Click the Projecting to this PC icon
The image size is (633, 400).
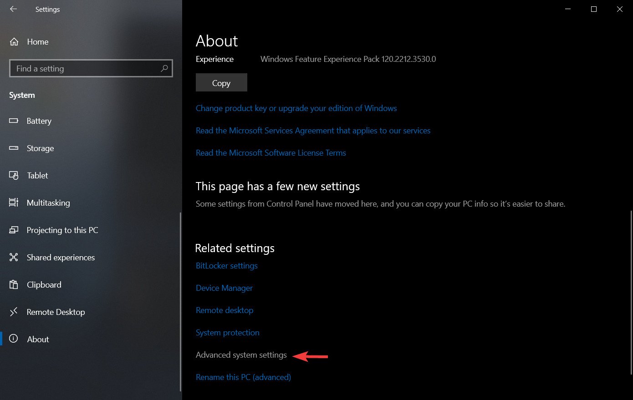[x=14, y=230]
